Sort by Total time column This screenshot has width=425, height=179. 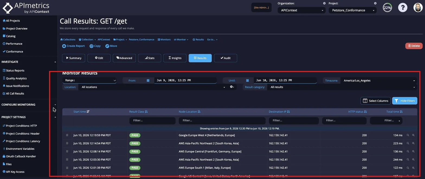(x=394, y=112)
